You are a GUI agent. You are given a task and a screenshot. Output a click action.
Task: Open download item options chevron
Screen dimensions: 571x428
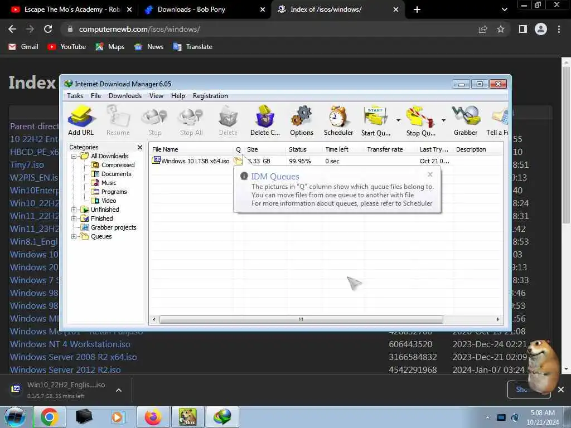[x=119, y=390]
